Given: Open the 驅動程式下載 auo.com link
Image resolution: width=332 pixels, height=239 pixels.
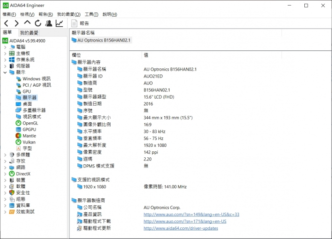Looking at the screenshot, I should 185,221.
